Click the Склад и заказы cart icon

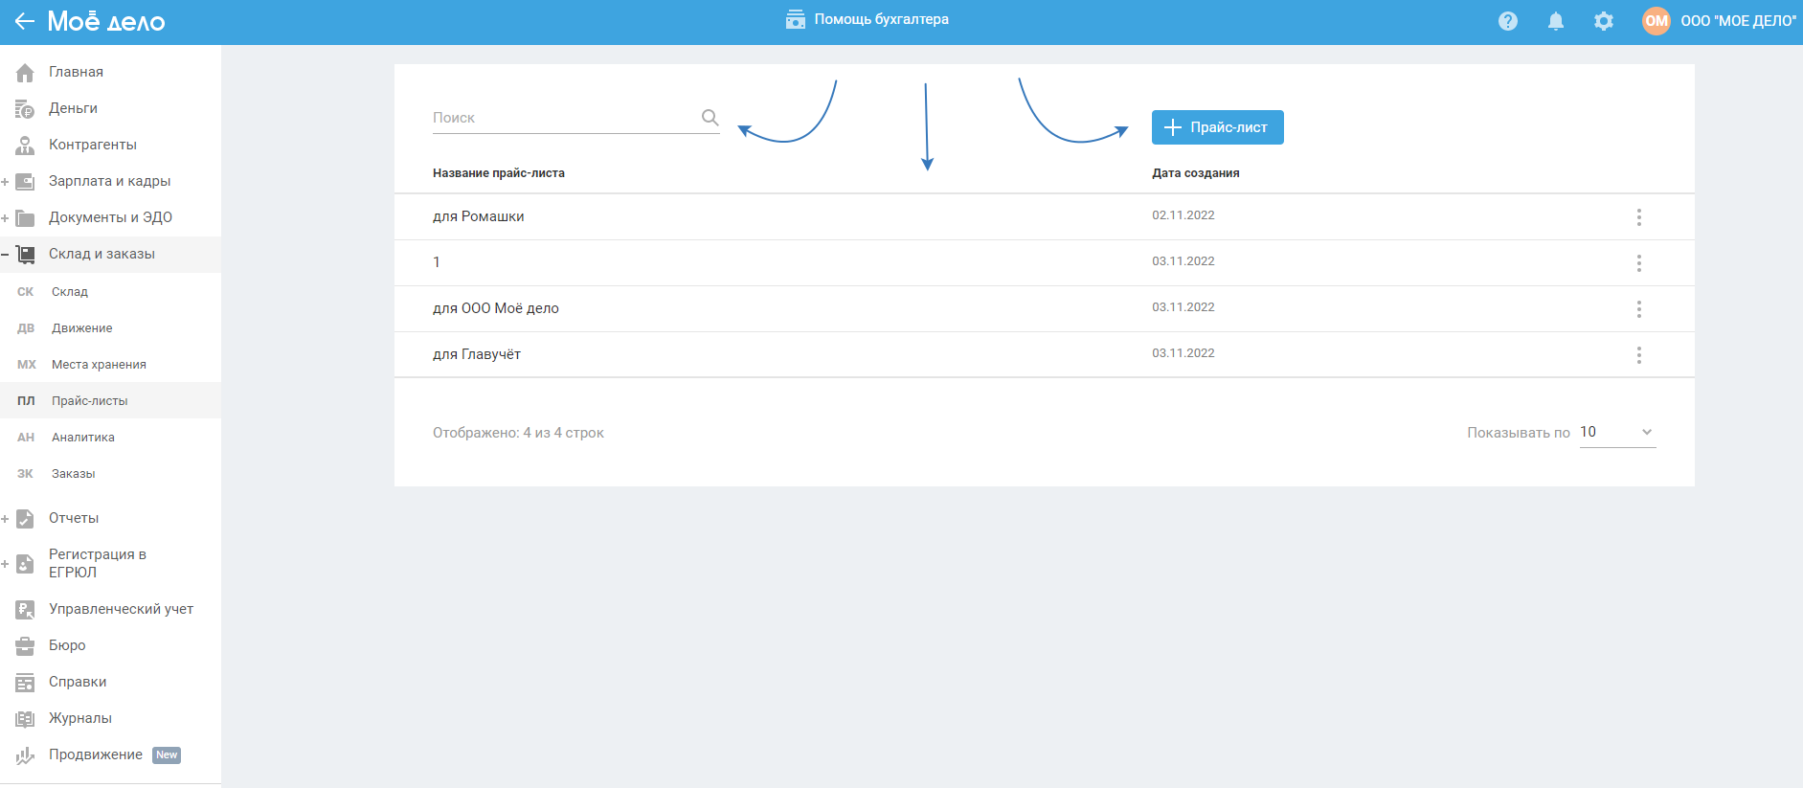25,254
